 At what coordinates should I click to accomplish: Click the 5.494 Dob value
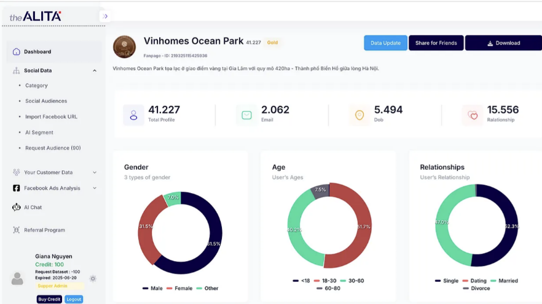pos(388,110)
